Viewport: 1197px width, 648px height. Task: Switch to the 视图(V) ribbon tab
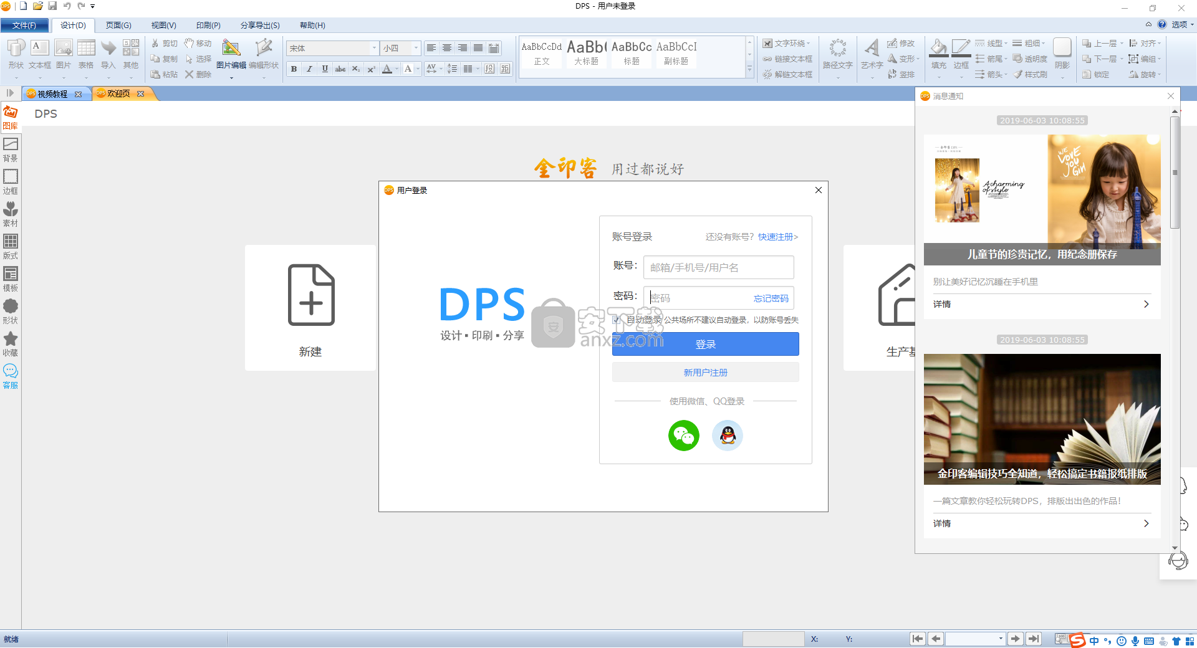pyautogui.click(x=163, y=26)
